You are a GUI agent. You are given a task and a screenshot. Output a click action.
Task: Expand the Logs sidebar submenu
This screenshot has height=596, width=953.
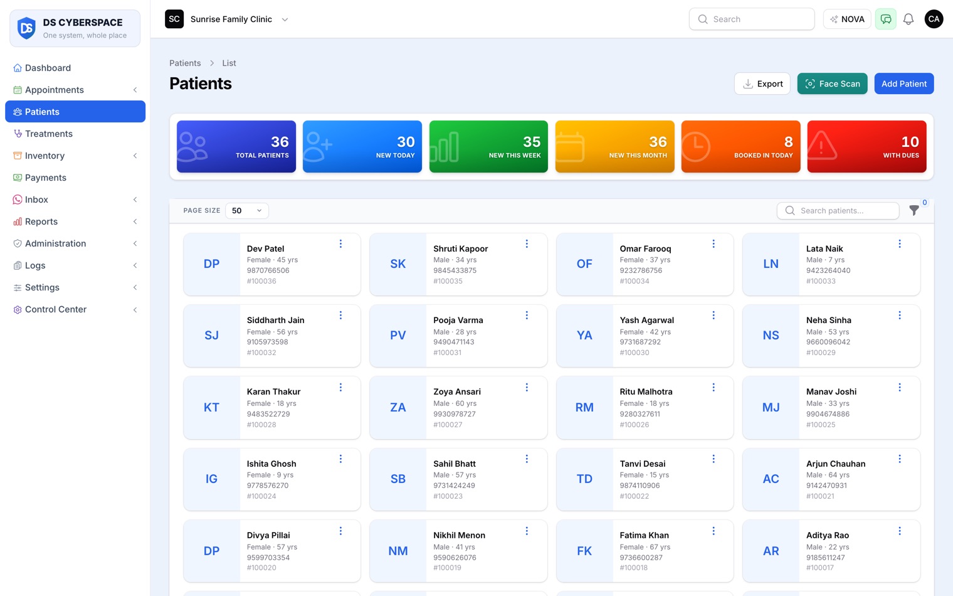135,265
